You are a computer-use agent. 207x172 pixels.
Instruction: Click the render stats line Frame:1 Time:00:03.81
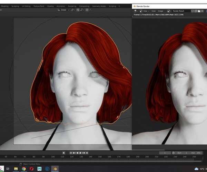point(159,14)
